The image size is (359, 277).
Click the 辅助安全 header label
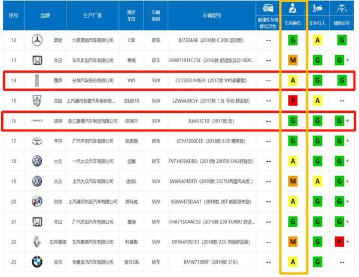tap(342, 23)
